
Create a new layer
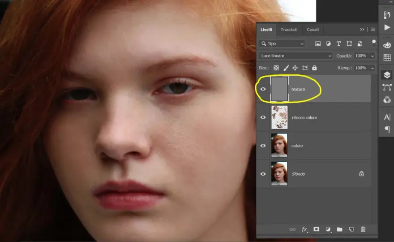pyautogui.click(x=351, y=229)
